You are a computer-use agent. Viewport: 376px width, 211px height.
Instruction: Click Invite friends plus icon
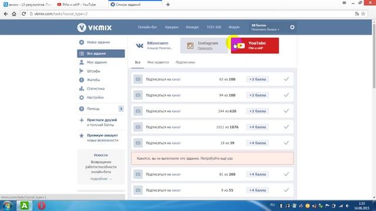pos(82,120)
